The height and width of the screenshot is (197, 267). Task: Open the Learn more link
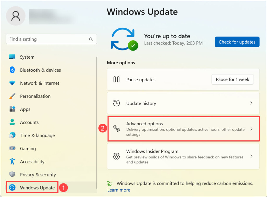pyautogui.click(x=119, y=190)
